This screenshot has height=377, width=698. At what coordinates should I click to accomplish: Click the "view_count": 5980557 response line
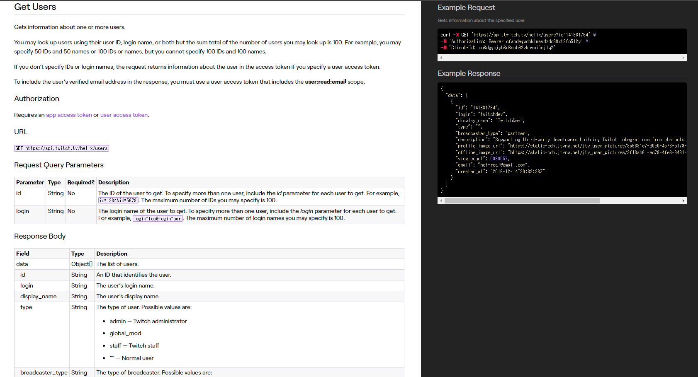click(483, 159)
